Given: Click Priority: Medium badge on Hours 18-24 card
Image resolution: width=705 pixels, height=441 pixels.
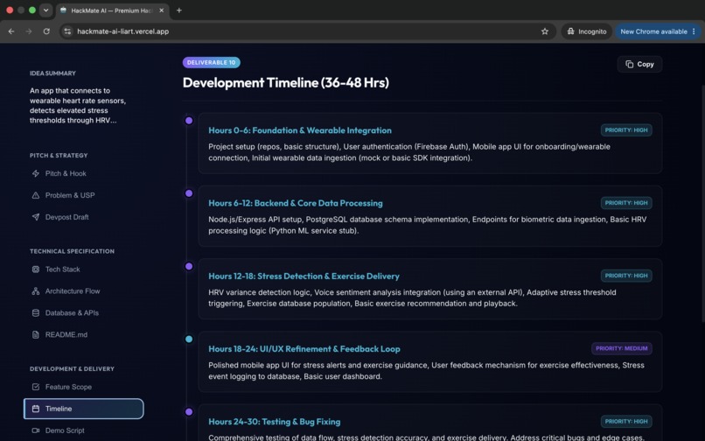Looking at the screenshot, I should pos(622,348).
